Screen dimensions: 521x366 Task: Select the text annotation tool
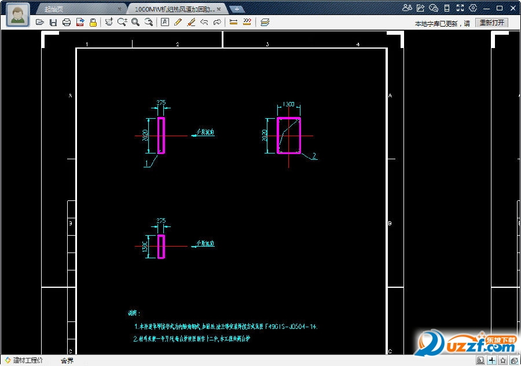(165, 22)
